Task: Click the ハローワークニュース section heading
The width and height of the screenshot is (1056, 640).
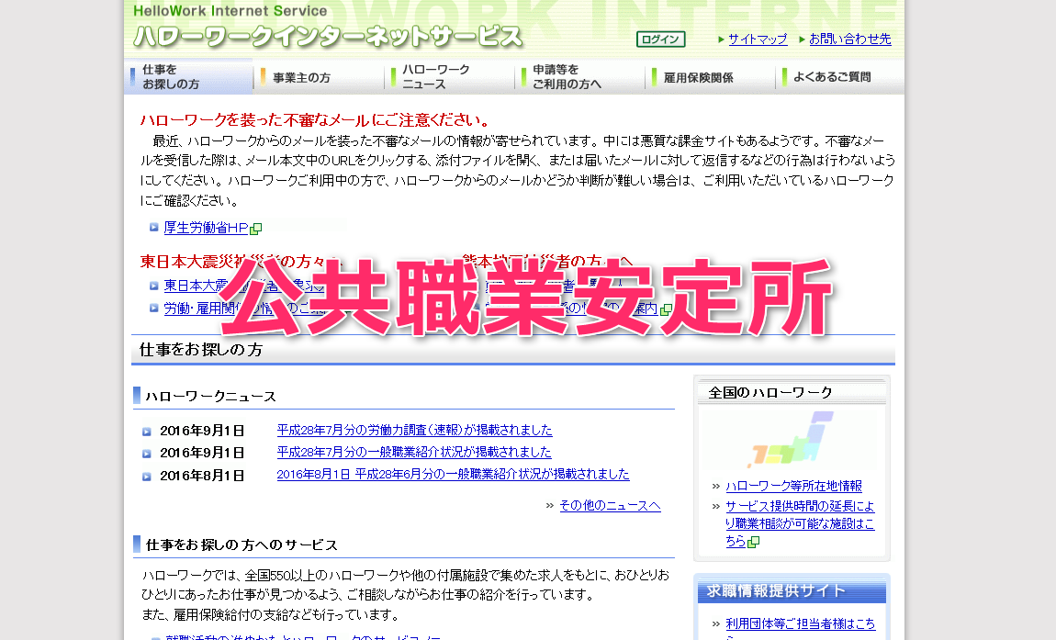Action: click(x=211, y=396)
